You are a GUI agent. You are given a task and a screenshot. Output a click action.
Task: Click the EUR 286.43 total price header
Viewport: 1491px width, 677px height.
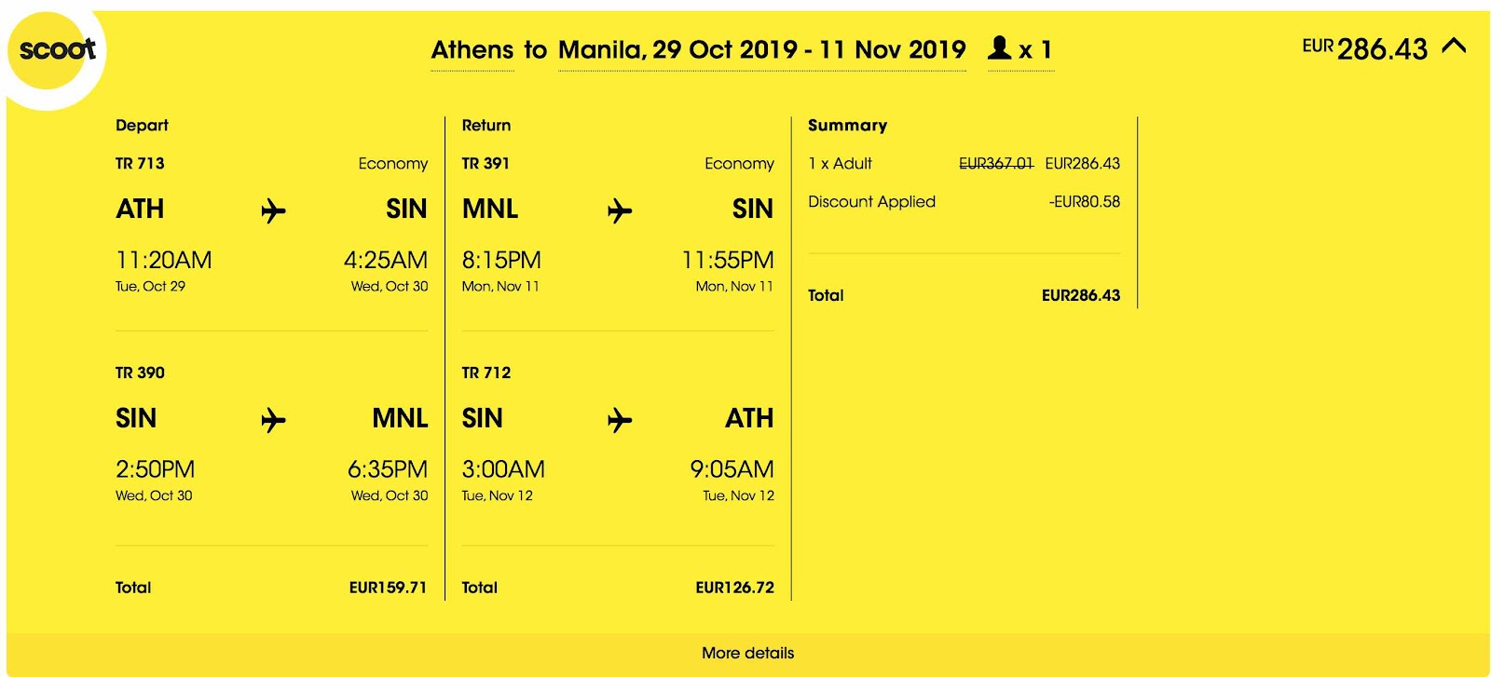coord(1364,48)
